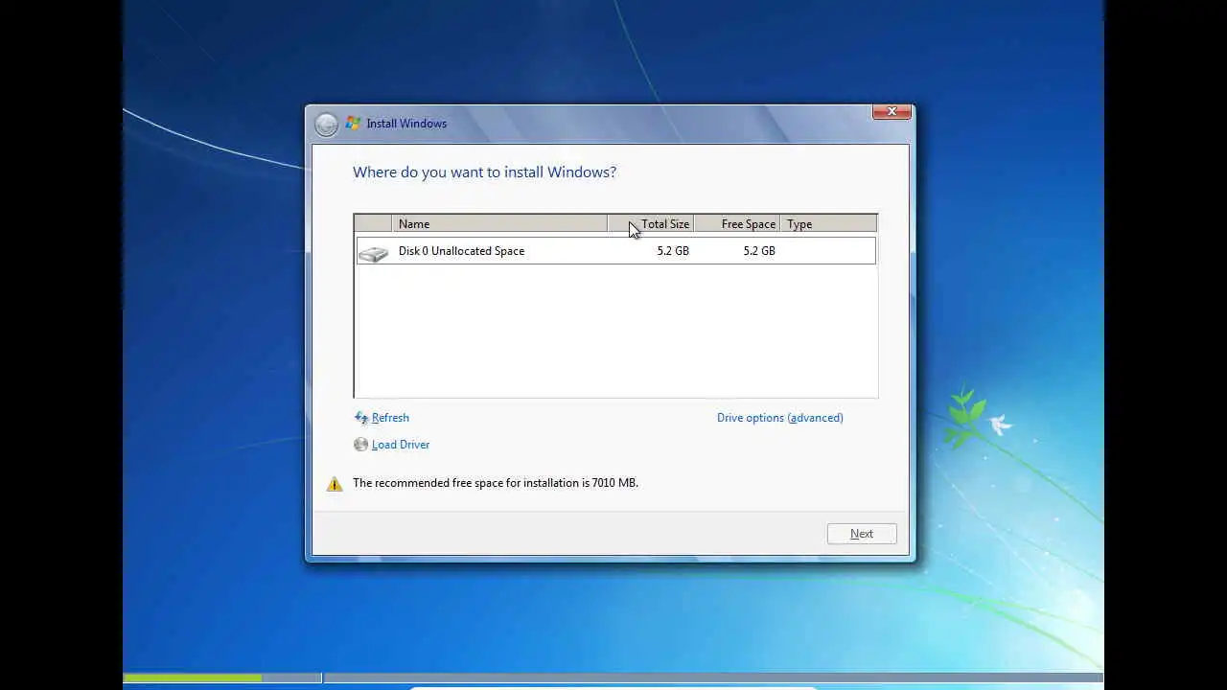Viewport: 1227px width, 690px height.
Task: Click the Next button
Action: 862,534
